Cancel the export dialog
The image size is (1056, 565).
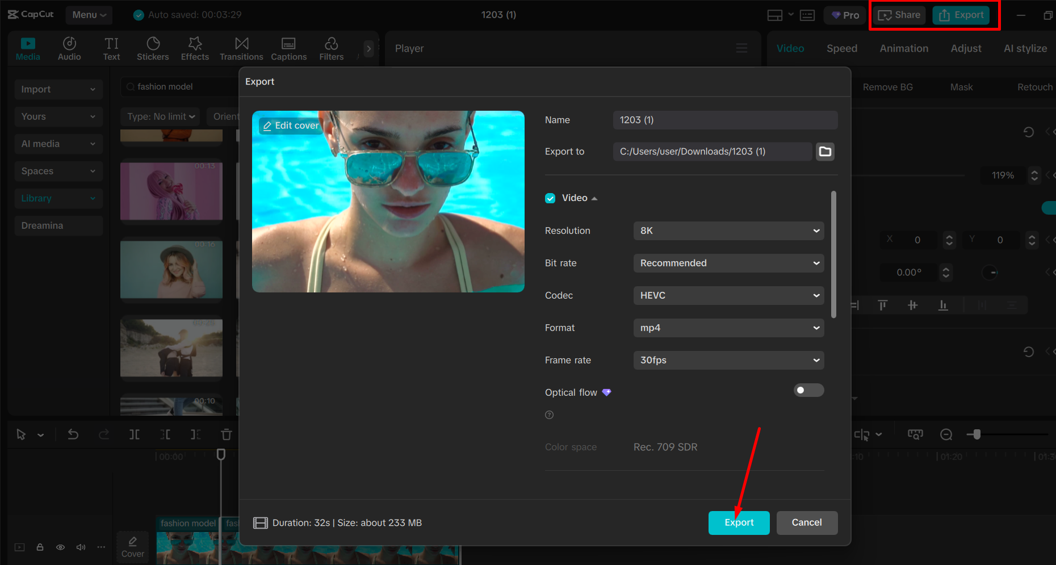pos(807,522)
